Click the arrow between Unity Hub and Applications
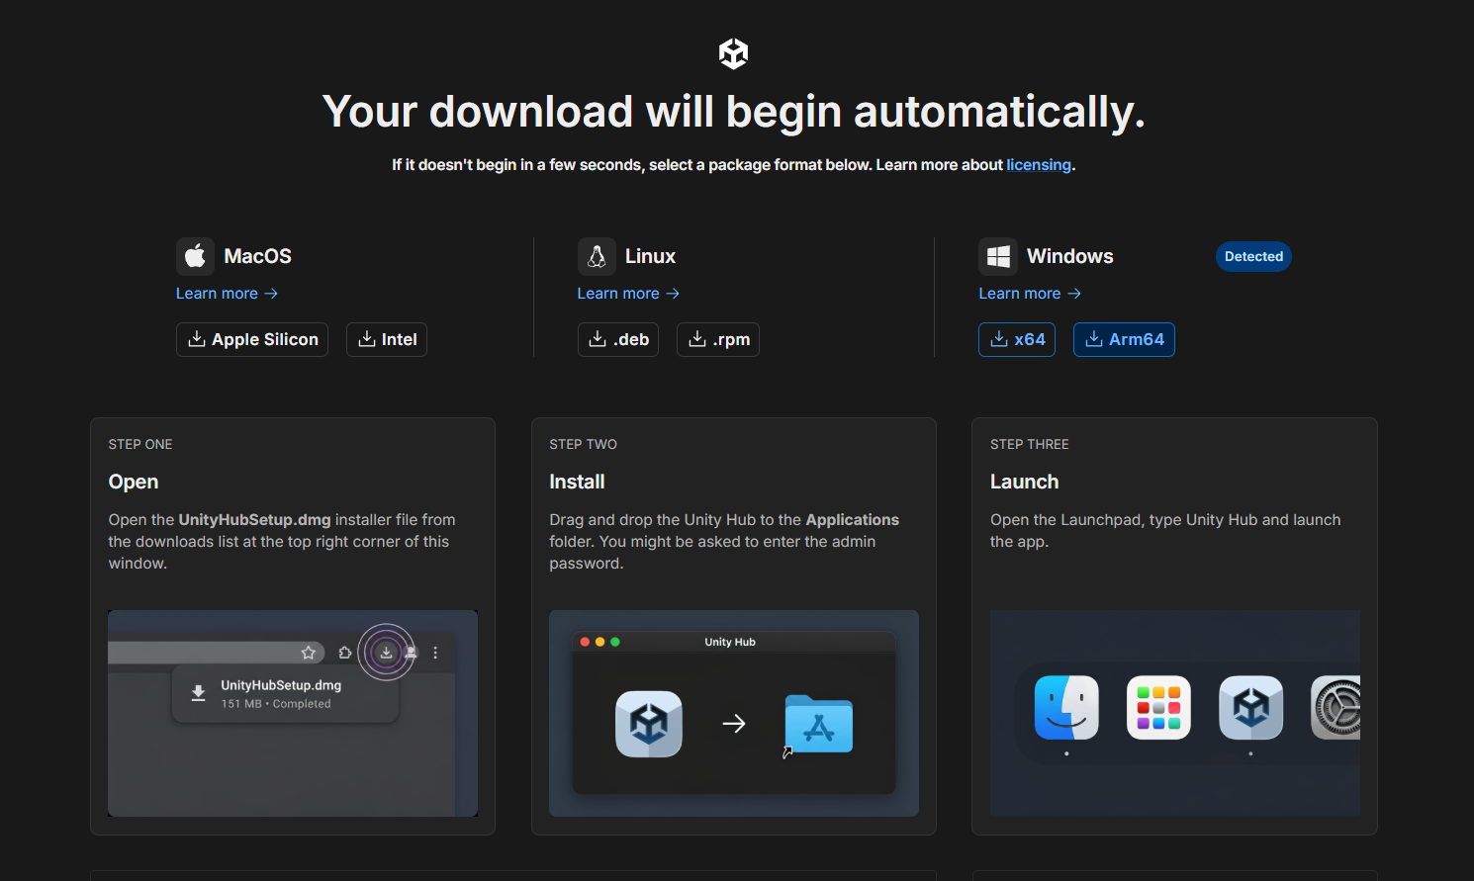This screenshot has height=881, width=1474. coord(734,724)
